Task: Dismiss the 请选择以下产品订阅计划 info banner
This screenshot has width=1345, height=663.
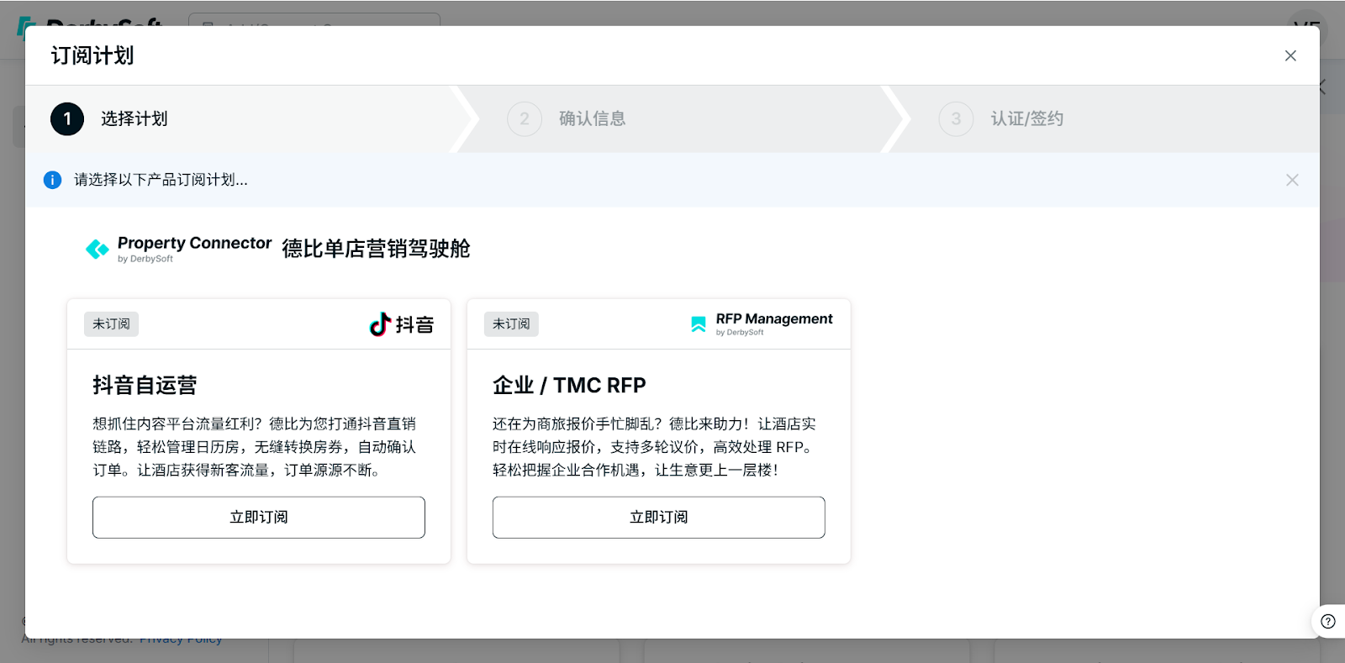Action: click(1292, 180)
